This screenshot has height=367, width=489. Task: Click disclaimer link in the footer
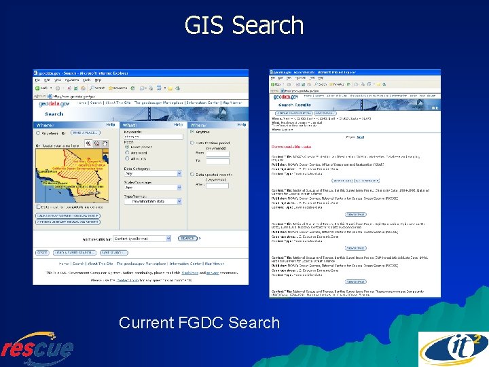coord(190,273)
